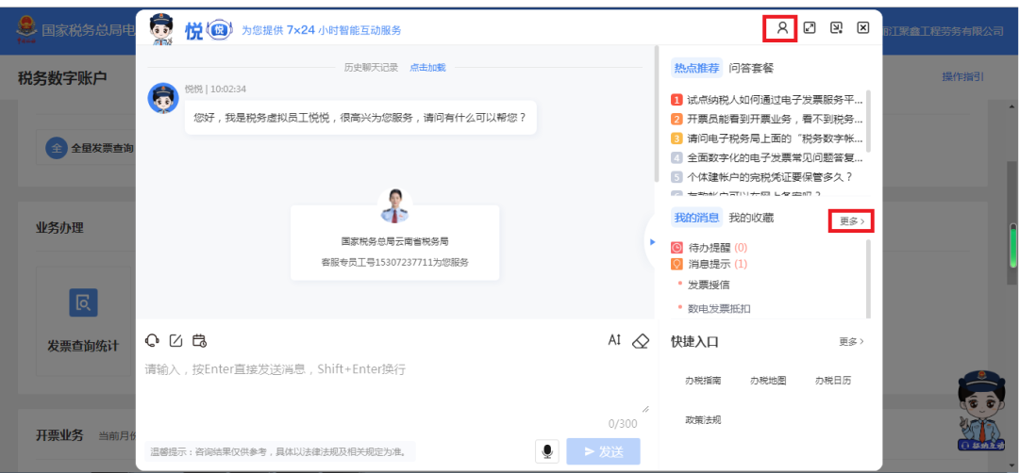Click the fullscreen expand icon in chat header

point(810,28)
